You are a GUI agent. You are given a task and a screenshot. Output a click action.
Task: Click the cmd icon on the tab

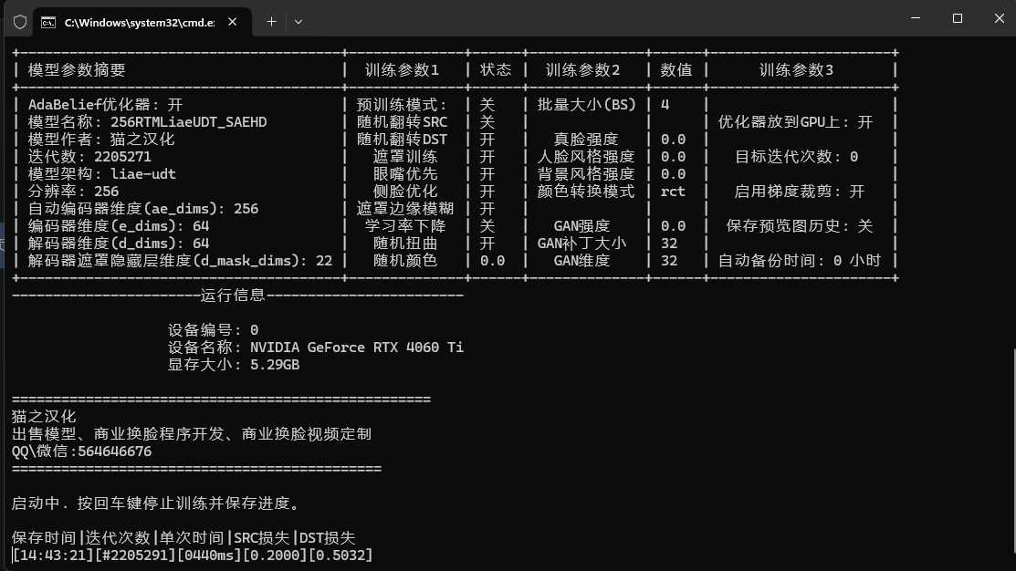pyautogui.click(x=48, y=21)
